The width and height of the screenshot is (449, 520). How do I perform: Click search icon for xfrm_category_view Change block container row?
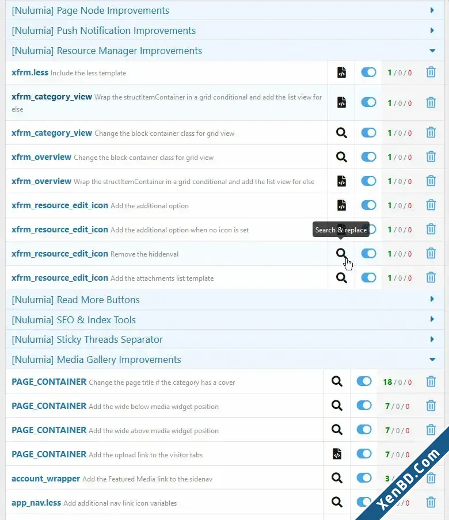tap(341, 133)
